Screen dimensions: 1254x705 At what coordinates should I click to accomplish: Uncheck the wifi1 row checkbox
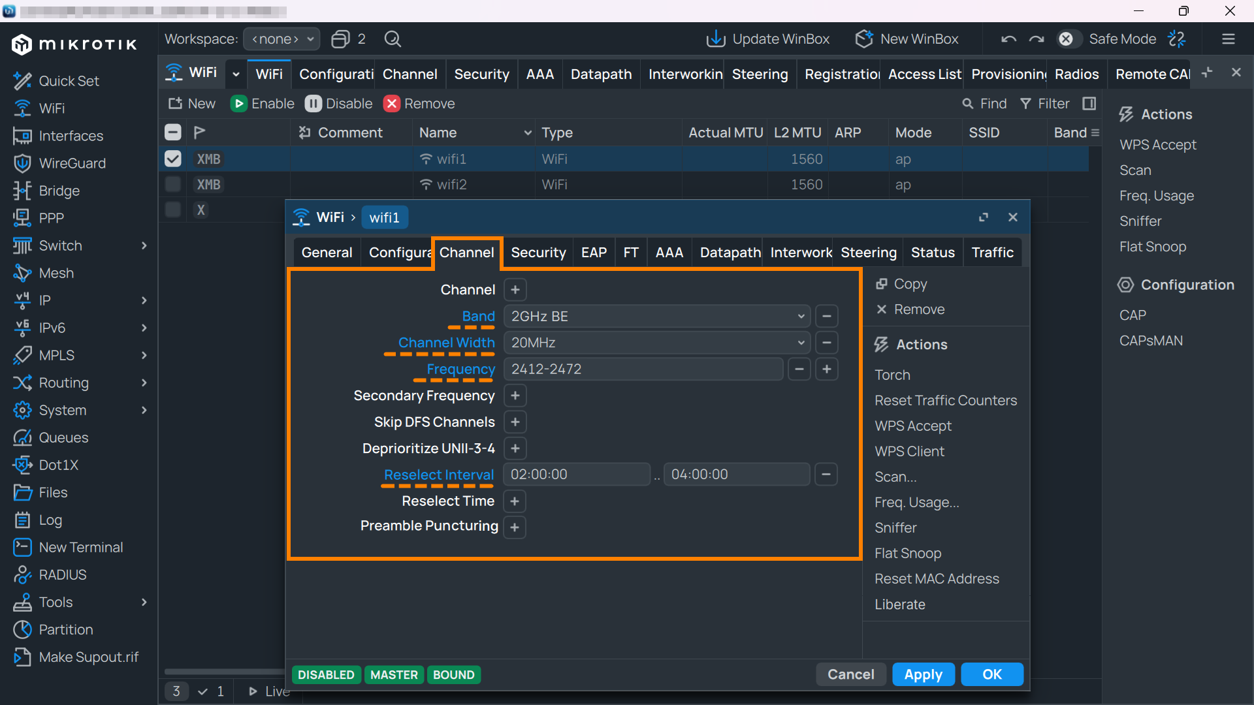click(173, 159)
